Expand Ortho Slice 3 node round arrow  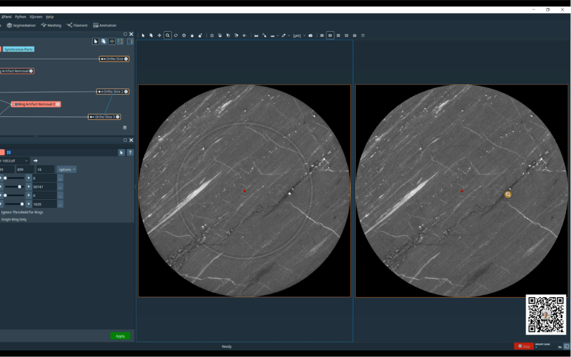click(x=117, y=117)
